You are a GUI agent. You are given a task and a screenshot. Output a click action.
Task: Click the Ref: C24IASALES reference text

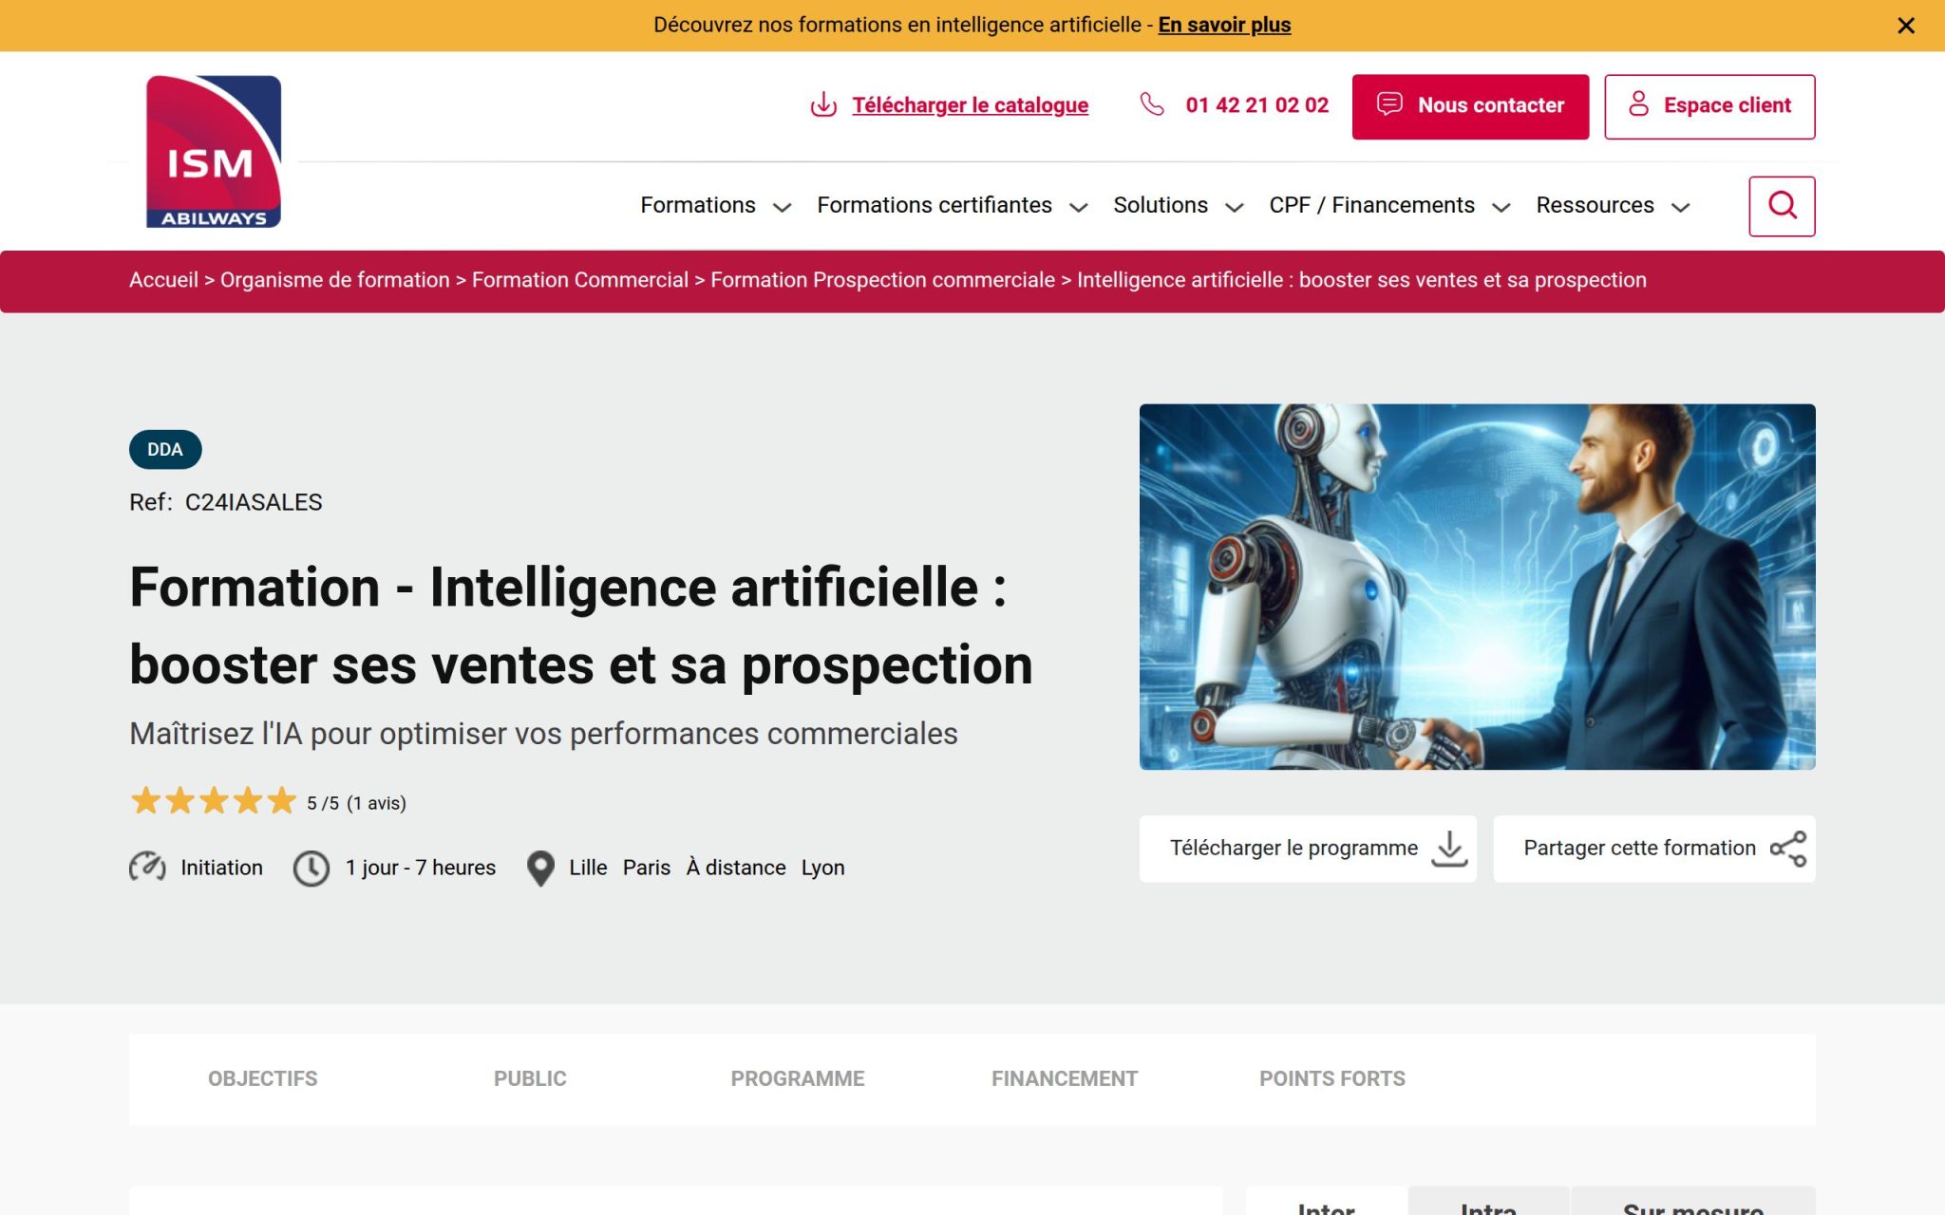point(226,502)
